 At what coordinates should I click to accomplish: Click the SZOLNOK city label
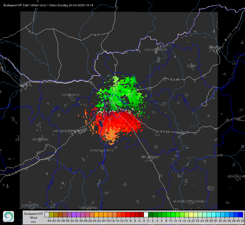[x=182, y=132]
